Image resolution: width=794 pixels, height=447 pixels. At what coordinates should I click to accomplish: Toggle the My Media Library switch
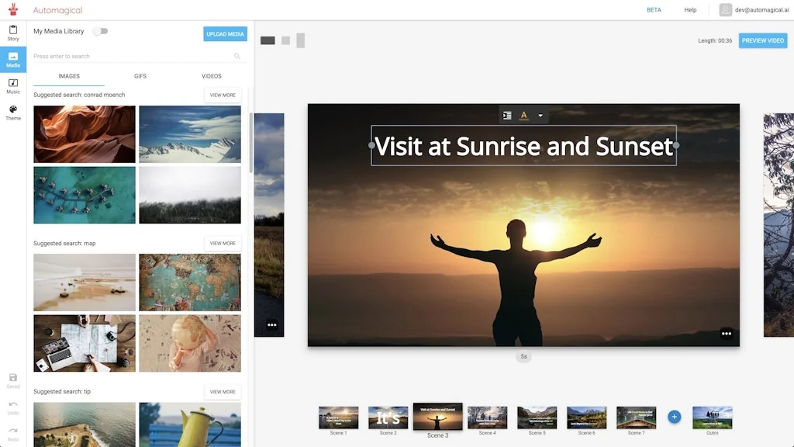[100, 31]
